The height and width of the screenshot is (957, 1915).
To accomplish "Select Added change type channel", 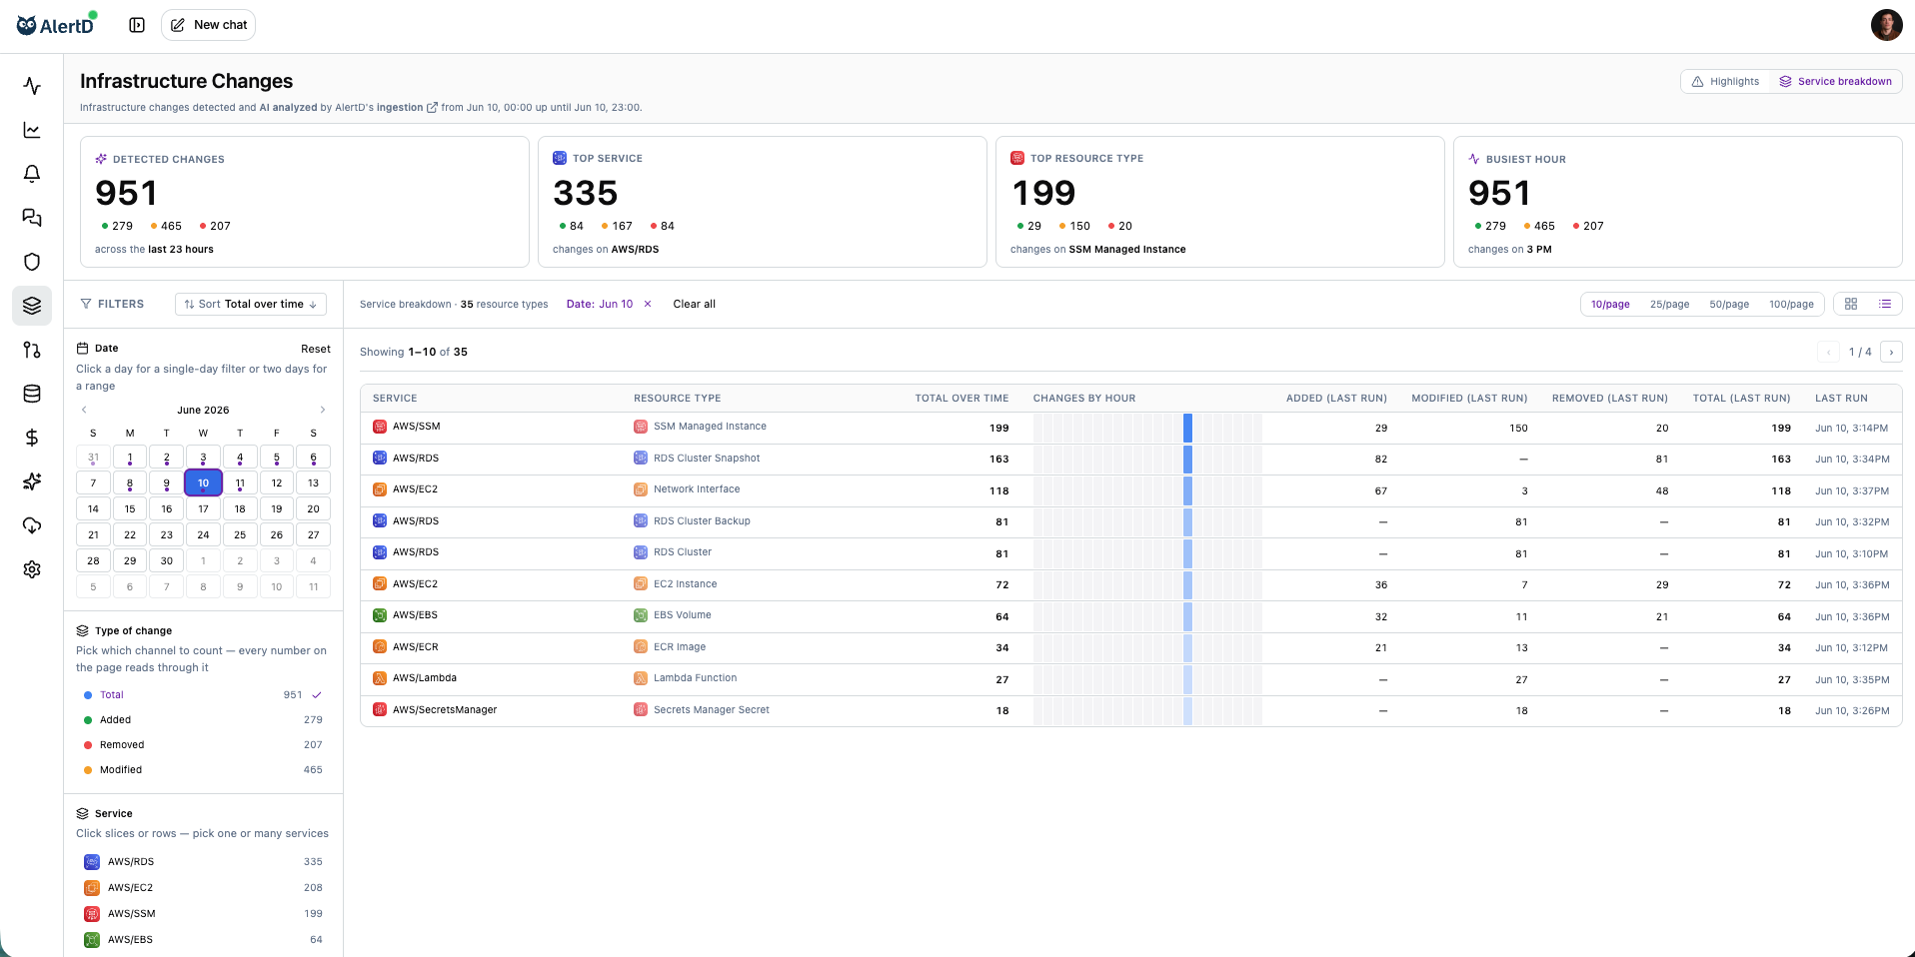I will point(203,720).
